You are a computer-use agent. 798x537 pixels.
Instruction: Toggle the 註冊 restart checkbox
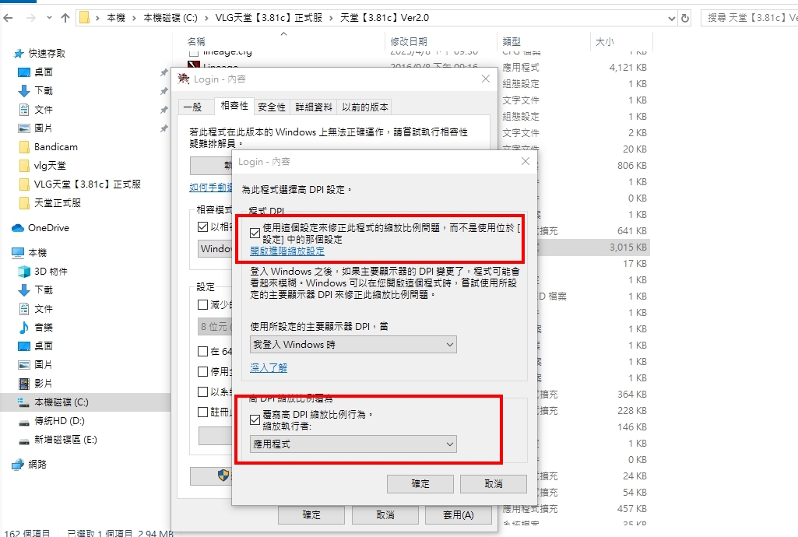tap(202, 412)
